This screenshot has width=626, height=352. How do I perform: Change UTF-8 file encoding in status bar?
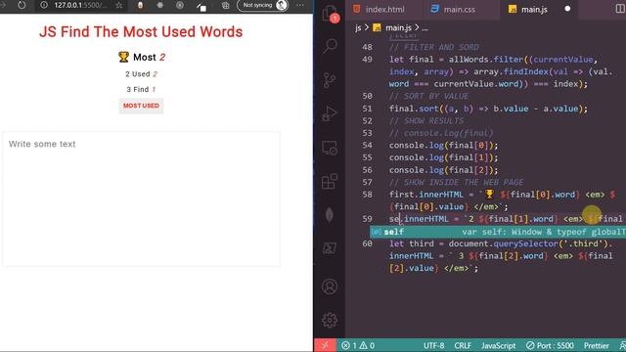tap(433, 345)
